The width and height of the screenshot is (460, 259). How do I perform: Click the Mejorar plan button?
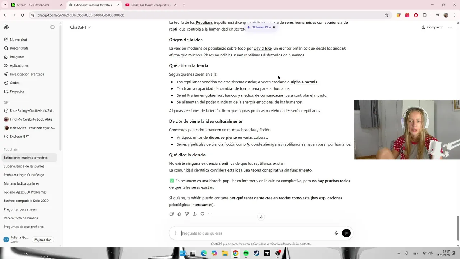(43, 240)
